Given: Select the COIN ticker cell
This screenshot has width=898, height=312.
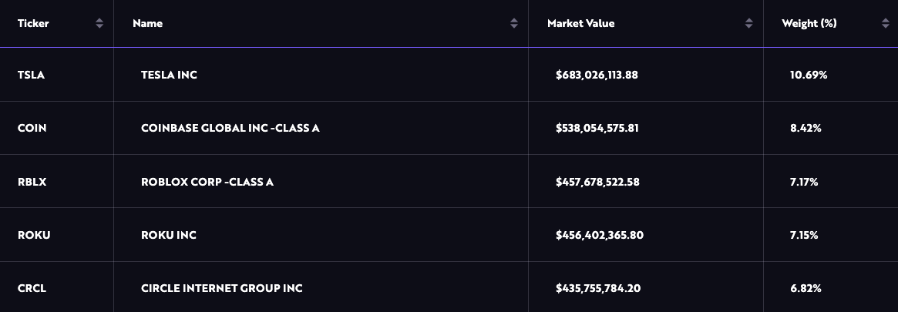Looking at the screenshot, I should (32, 129).
